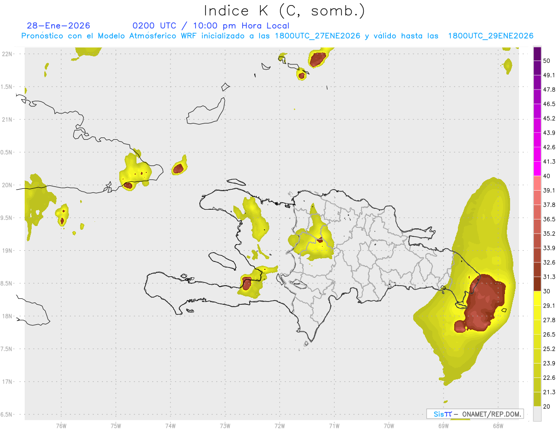Click the longitude label '69W'
Image resolution: width=559 pixels, height=432 pixels.
(443, 425)
